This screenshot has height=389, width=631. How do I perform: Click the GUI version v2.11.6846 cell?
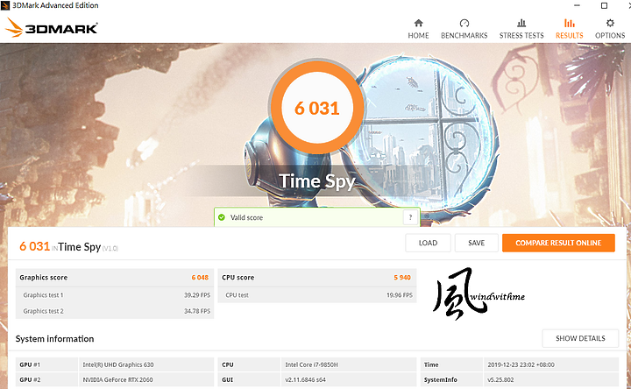349,379
